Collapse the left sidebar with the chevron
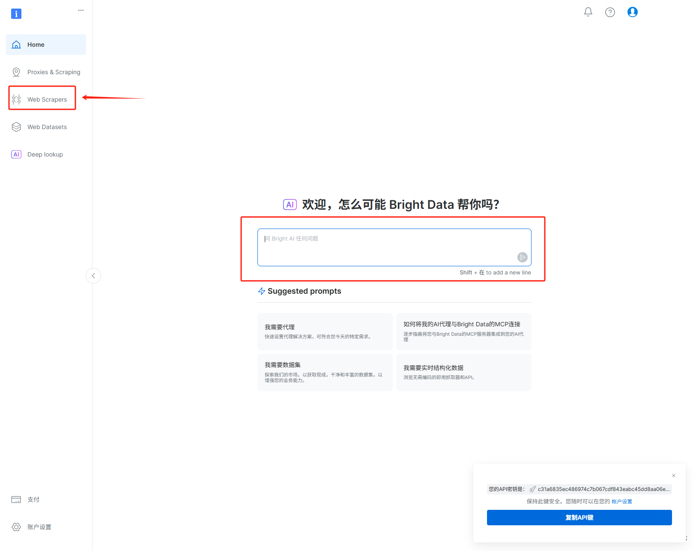The height and width of the screenshot is (551, 696). coord(93,276)
